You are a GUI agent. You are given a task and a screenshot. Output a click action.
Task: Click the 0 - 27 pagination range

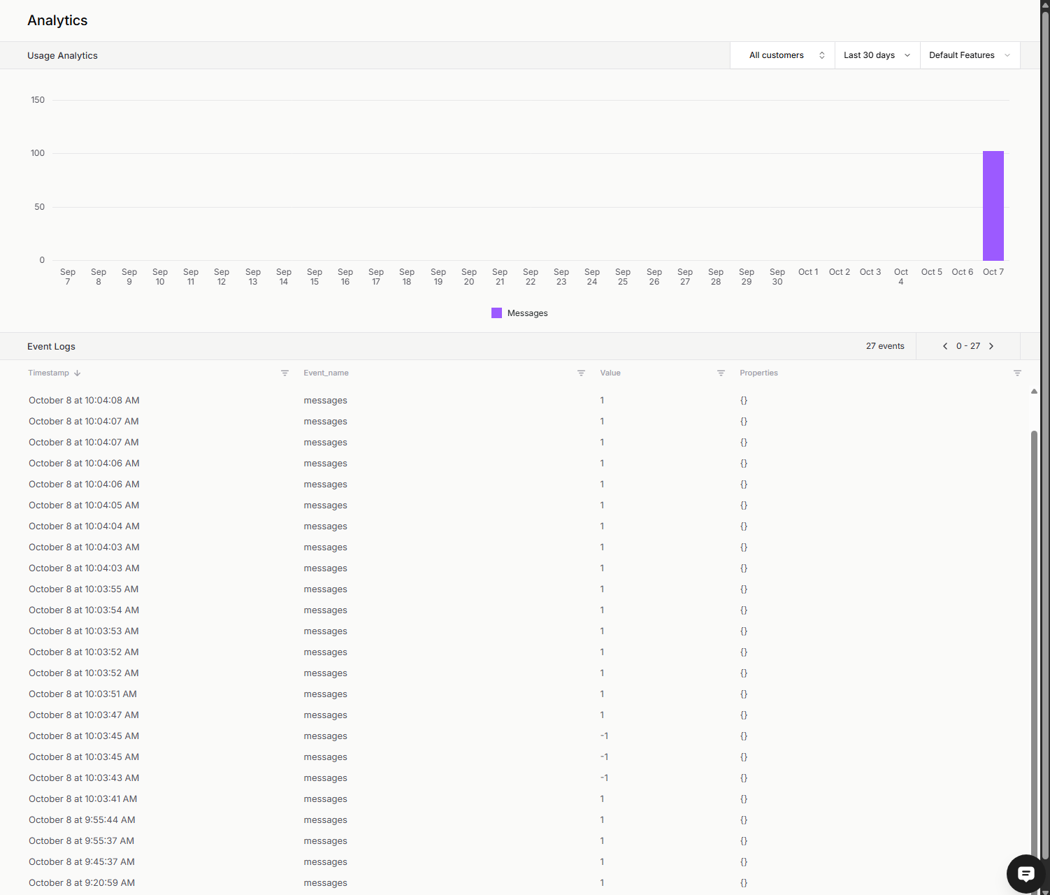point(968,346)
